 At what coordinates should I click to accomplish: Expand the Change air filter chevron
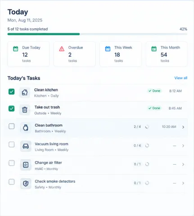[183, 164]
